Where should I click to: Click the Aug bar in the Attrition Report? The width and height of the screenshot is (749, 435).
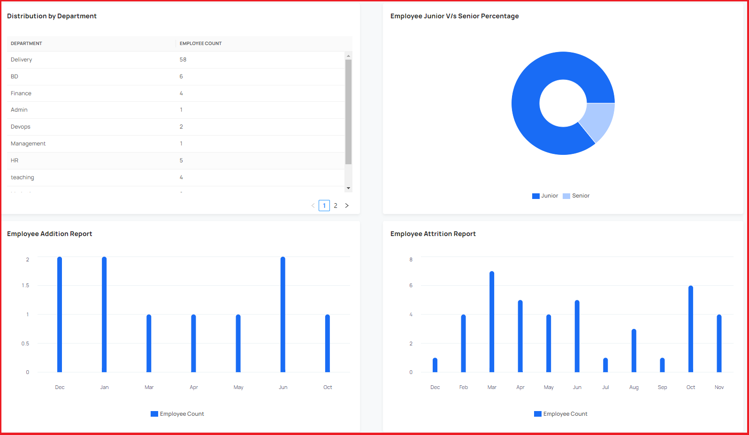[634, 351]
